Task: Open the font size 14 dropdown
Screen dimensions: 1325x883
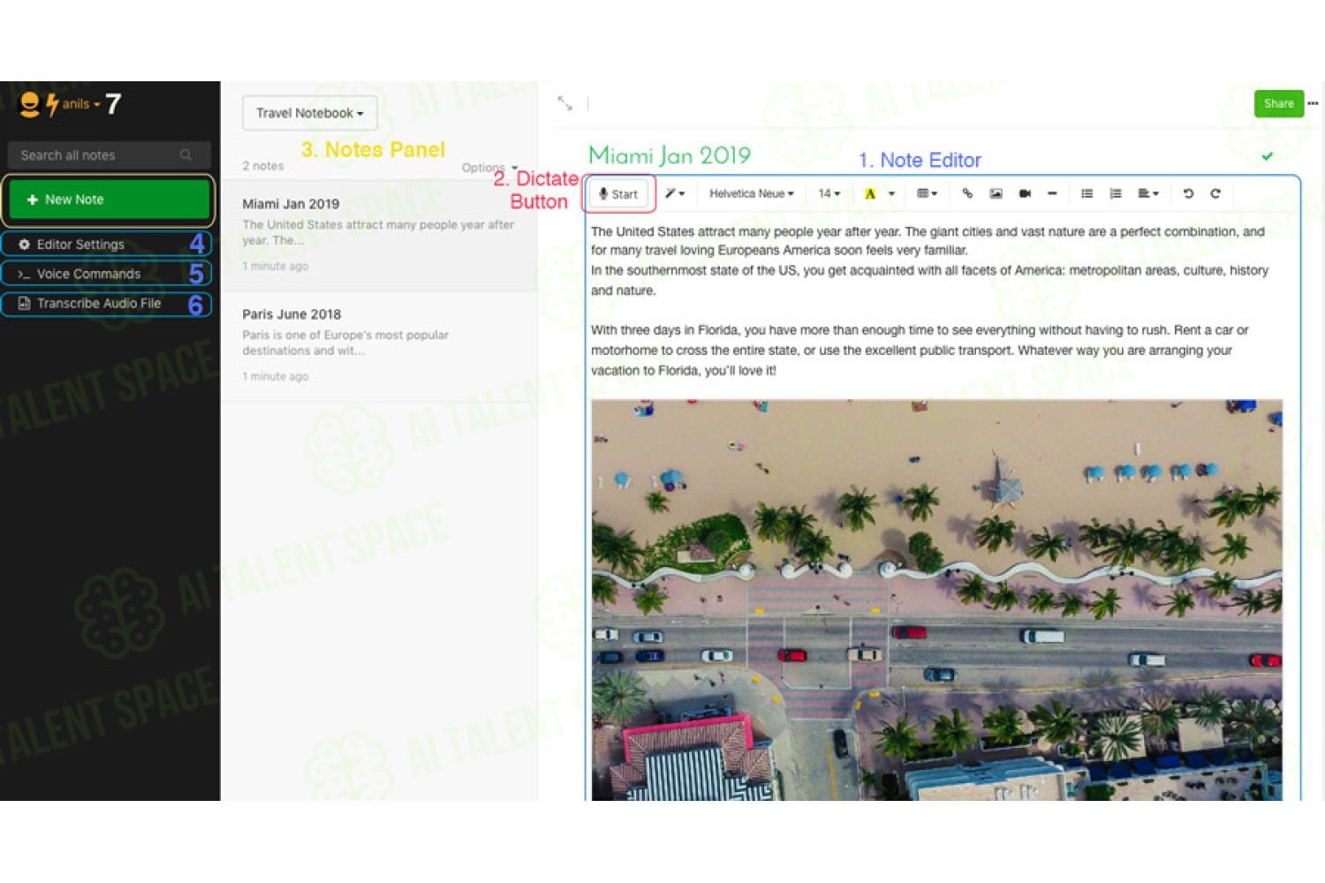Action: pyautogui.click(x=829, y=193)
